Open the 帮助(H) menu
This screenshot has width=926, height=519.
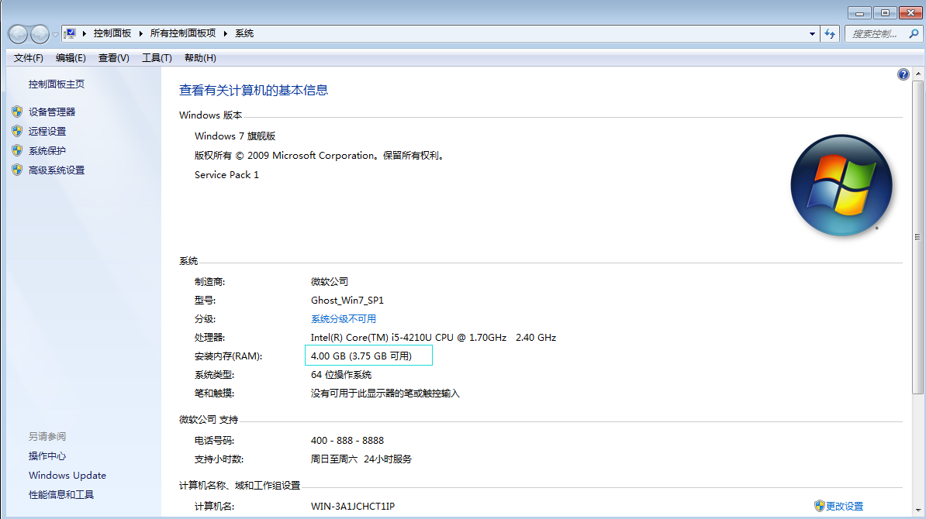[x=200, y=58]
